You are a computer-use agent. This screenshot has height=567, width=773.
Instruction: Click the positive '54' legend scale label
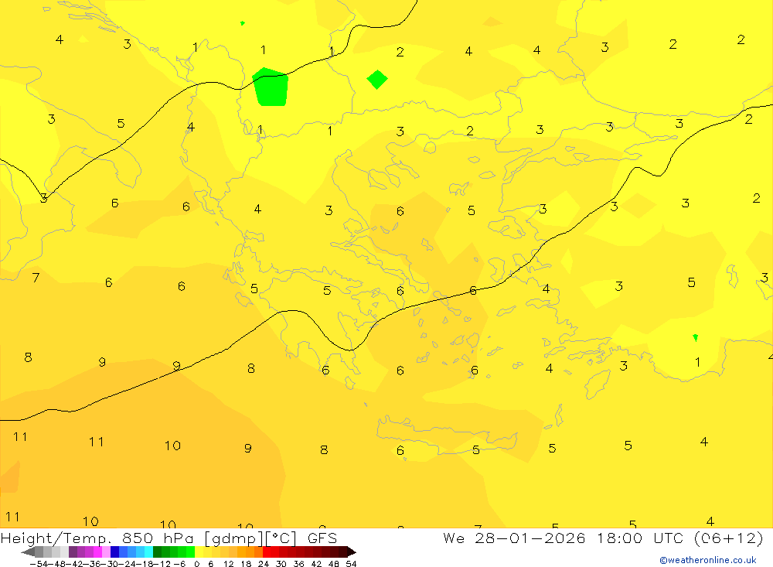click(x=352, y=564)
